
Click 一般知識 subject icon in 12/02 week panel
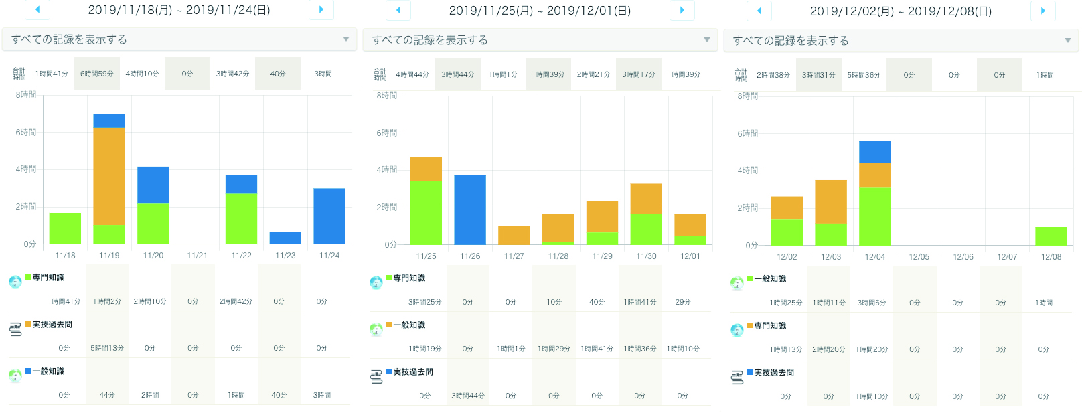737,283
